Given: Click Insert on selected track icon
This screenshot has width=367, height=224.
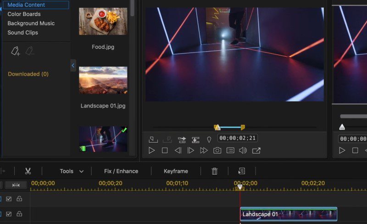Looking at the screenshot, I should click(x=182, y=140).
